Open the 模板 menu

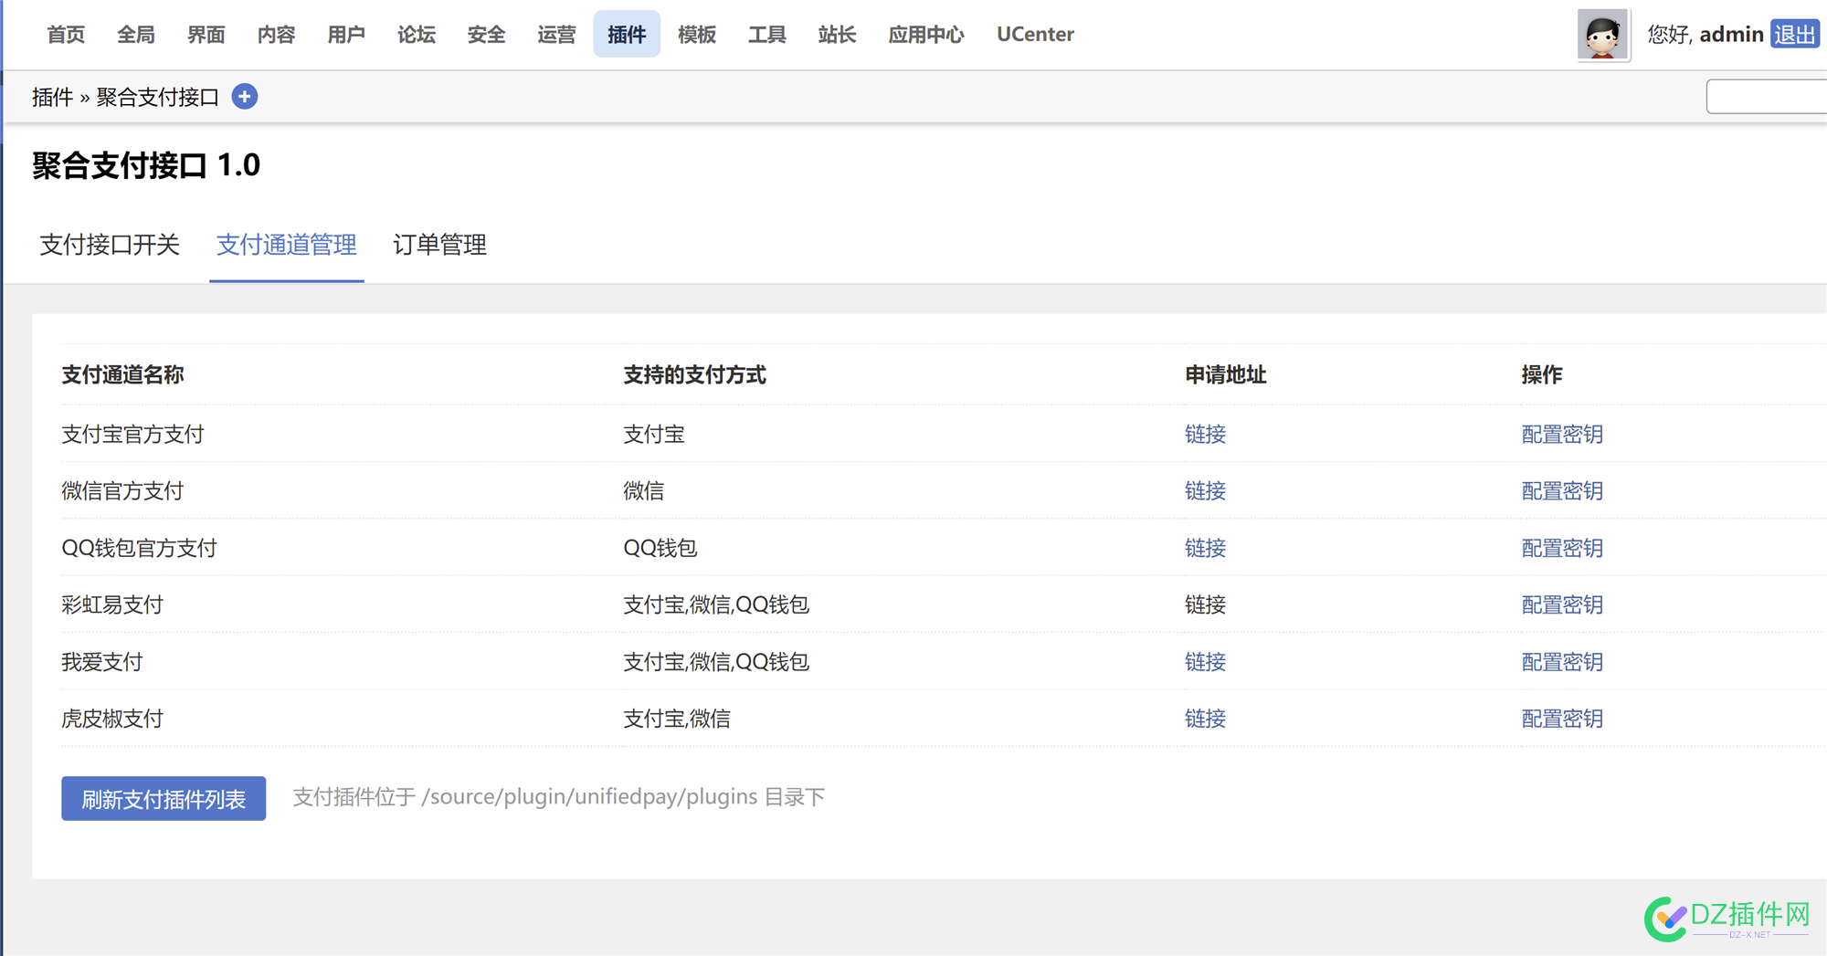697,35
